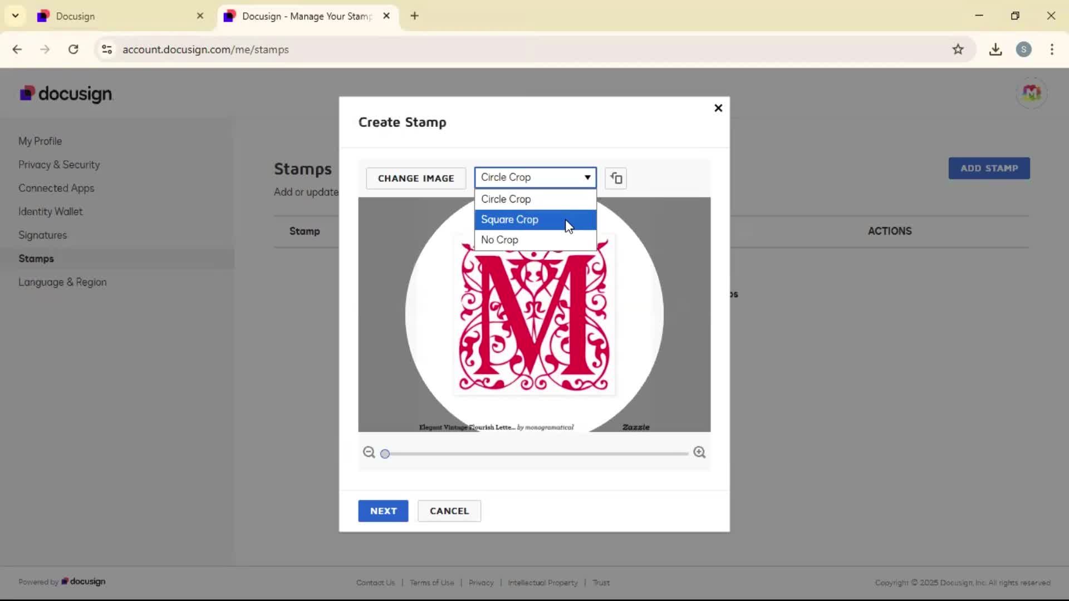Click the stamp image preview
This screenshot has height=601, width=1069.
[x=534, y=314]
